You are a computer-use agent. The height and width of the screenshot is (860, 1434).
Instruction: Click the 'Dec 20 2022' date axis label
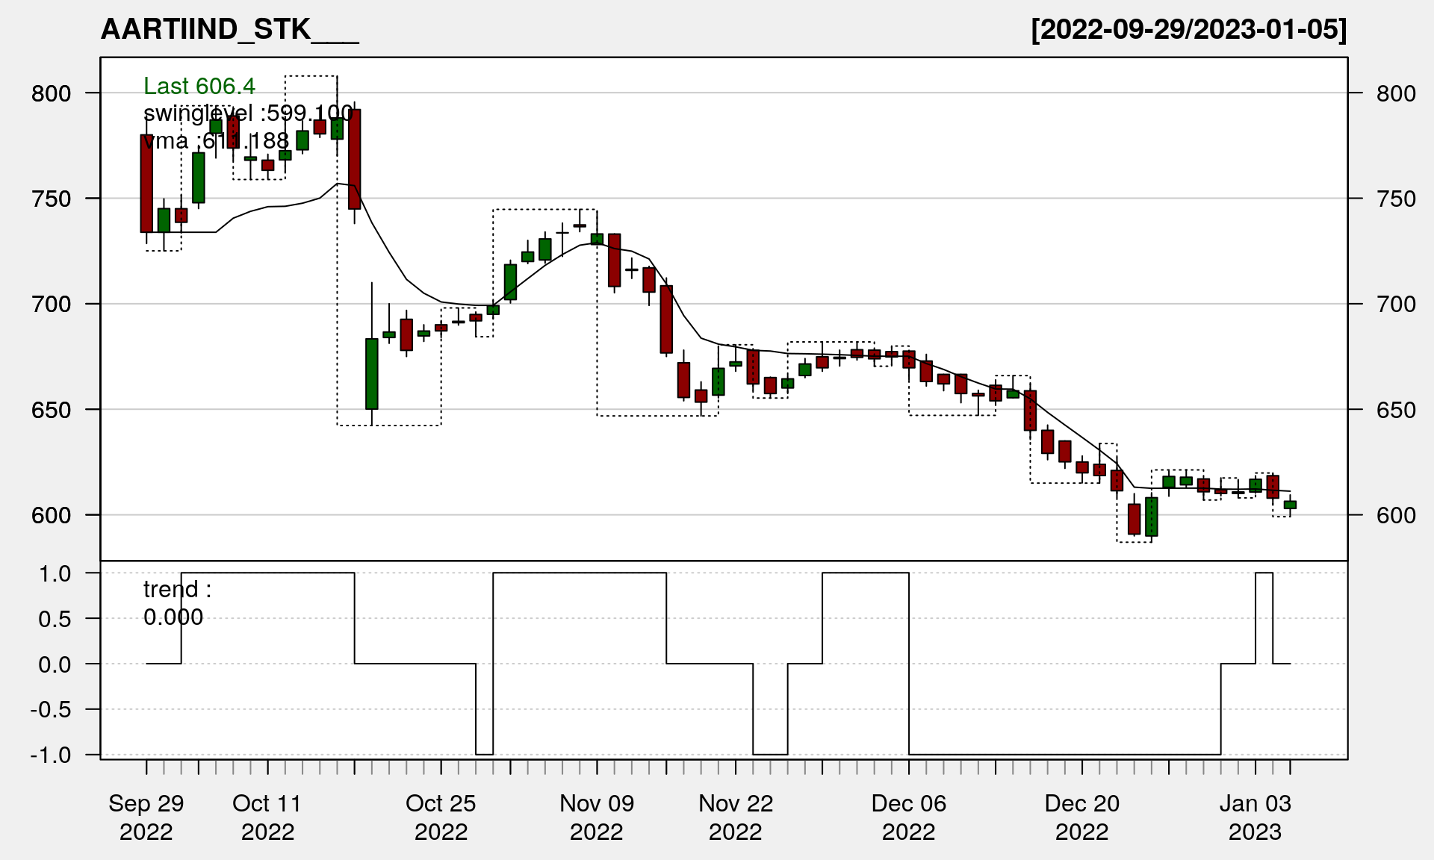[1081, 817]
